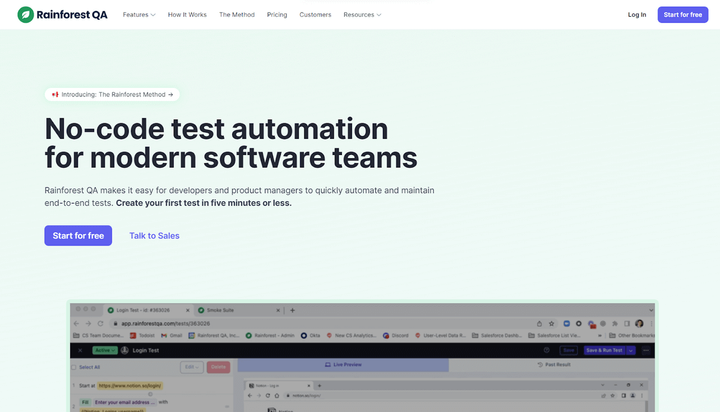Viewport: 720px width, 412px height.
Task: Expand the Features dropdown in the navigation
Action: (x=139, y=15)
